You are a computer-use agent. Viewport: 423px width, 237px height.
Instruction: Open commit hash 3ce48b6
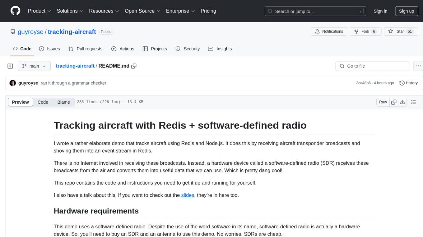coord(363,83)
